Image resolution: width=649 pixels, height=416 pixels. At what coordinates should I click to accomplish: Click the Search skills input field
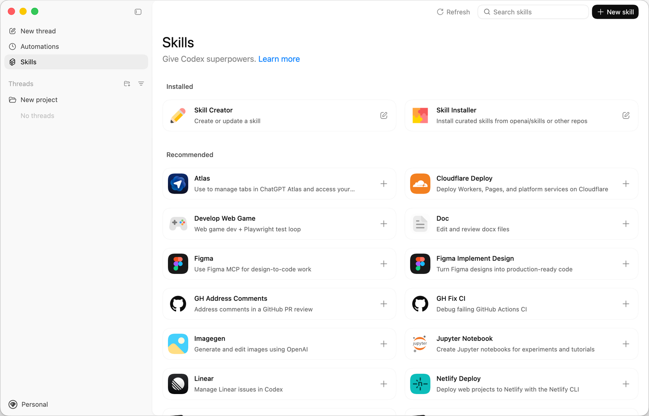click(x=533, y=12)
